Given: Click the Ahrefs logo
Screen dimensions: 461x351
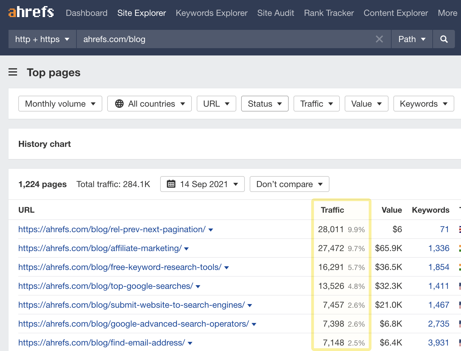Looking at the screenshot, I should (31, 12).
